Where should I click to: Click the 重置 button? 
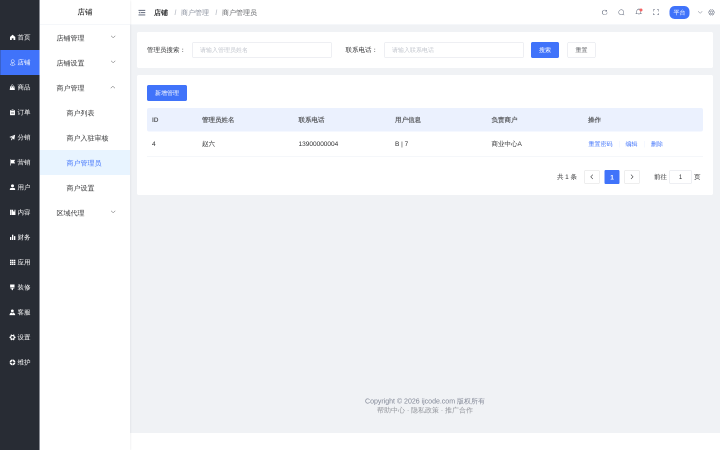(581, 50)
